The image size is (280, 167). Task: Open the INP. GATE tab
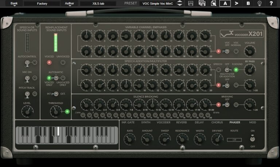128,123
